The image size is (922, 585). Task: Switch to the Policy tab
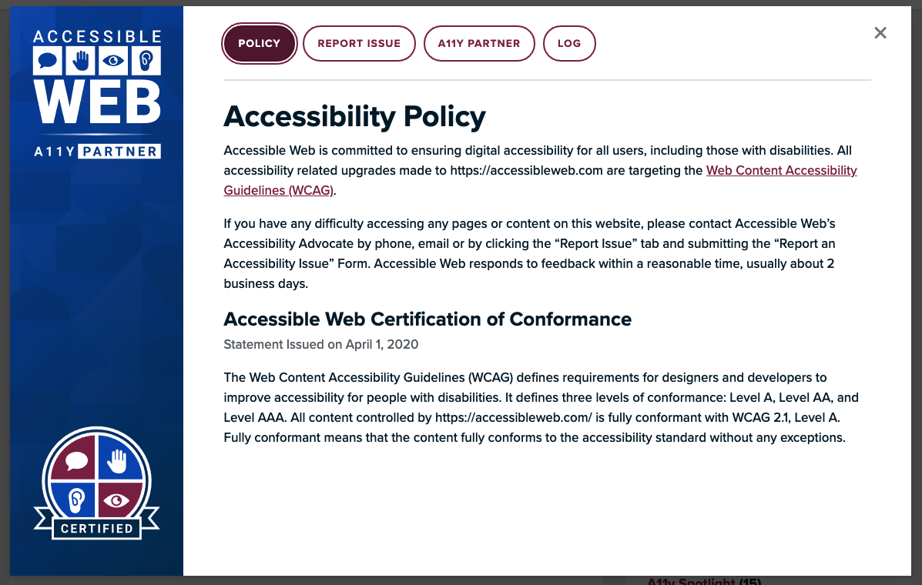click(260, 43)
